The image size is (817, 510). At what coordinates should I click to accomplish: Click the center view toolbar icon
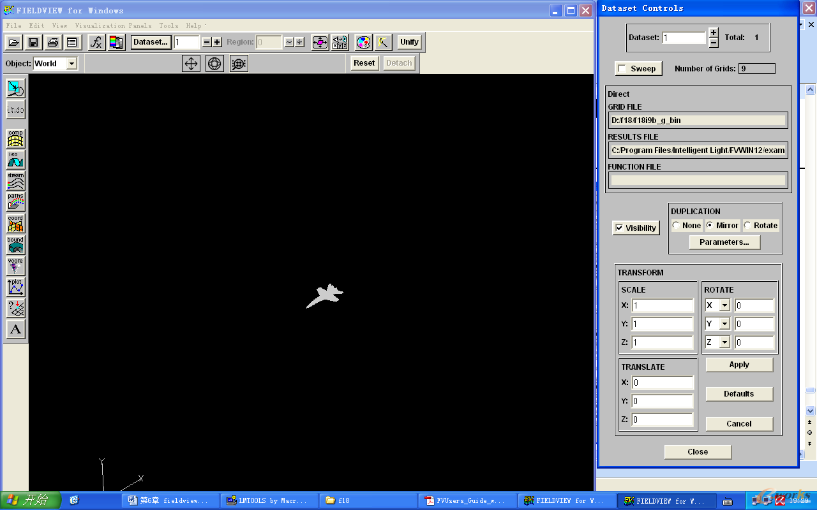click(x=320, y=42)
